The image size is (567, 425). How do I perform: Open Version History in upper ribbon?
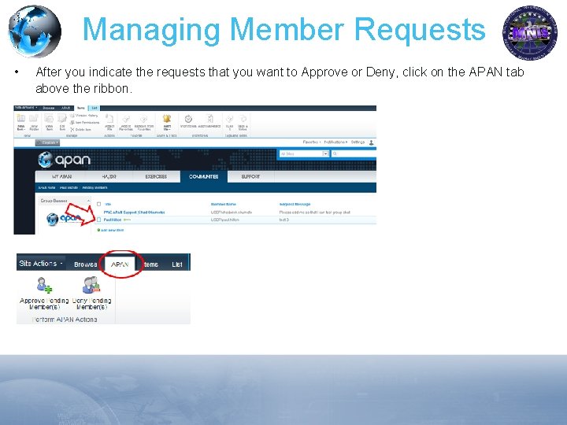(x=84, y=116)
